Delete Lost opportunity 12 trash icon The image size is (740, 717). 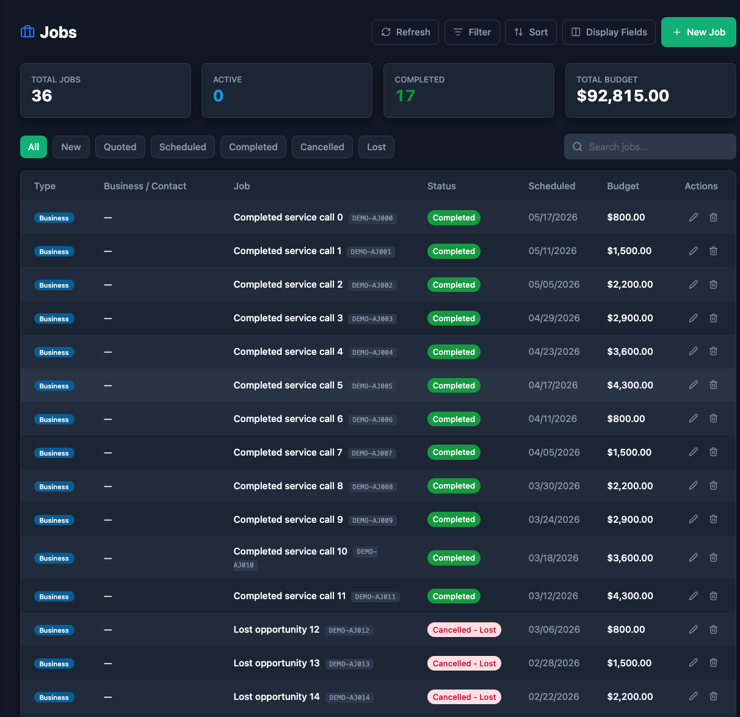pyautogui.click(x=713, y=630)
